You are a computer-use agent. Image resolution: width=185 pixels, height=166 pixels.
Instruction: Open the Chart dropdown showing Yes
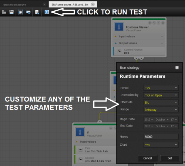coord(161,145)
